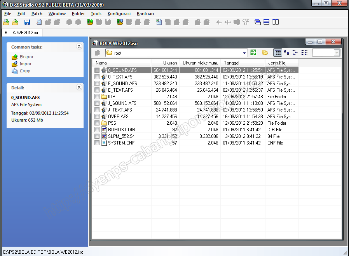Check the 0_TEXT.AFS checkbox

pos(97,77)
